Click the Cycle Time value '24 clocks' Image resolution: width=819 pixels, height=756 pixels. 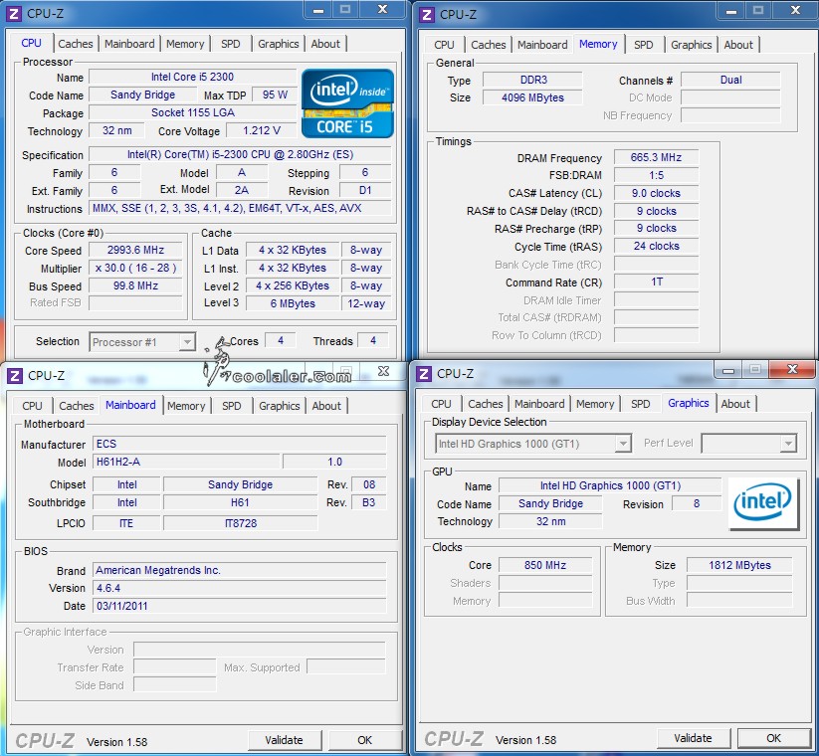(656, 247)
